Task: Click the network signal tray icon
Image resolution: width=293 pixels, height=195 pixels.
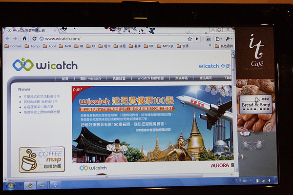Action: pyautogui.click(x=264, y=181)
